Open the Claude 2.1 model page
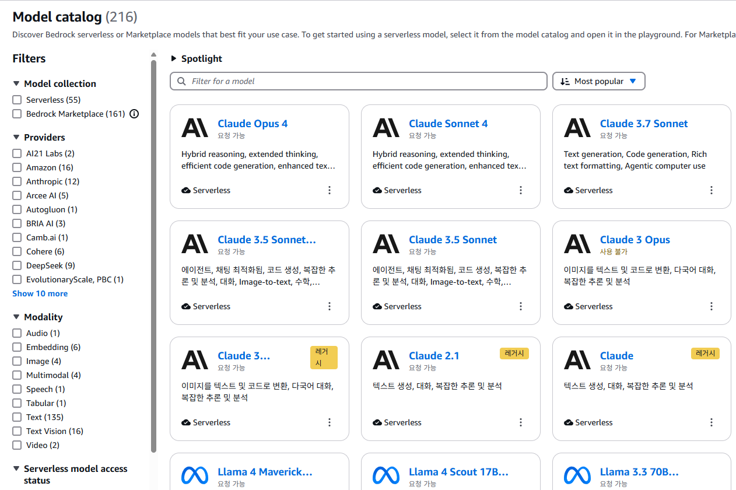Viewport: 736px width, 490px height. (x=434, y=356)
